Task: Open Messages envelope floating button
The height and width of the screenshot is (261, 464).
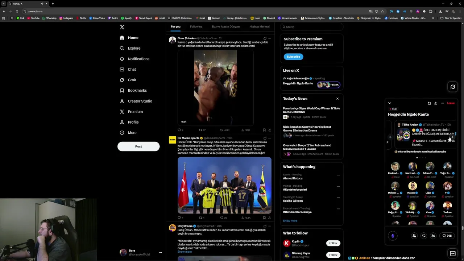Action: tap(453, 254)
